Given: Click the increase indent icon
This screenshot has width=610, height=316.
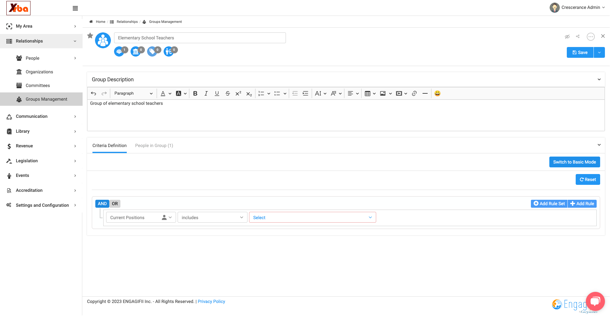Looking at the screenshot, I should coord(305,93).
